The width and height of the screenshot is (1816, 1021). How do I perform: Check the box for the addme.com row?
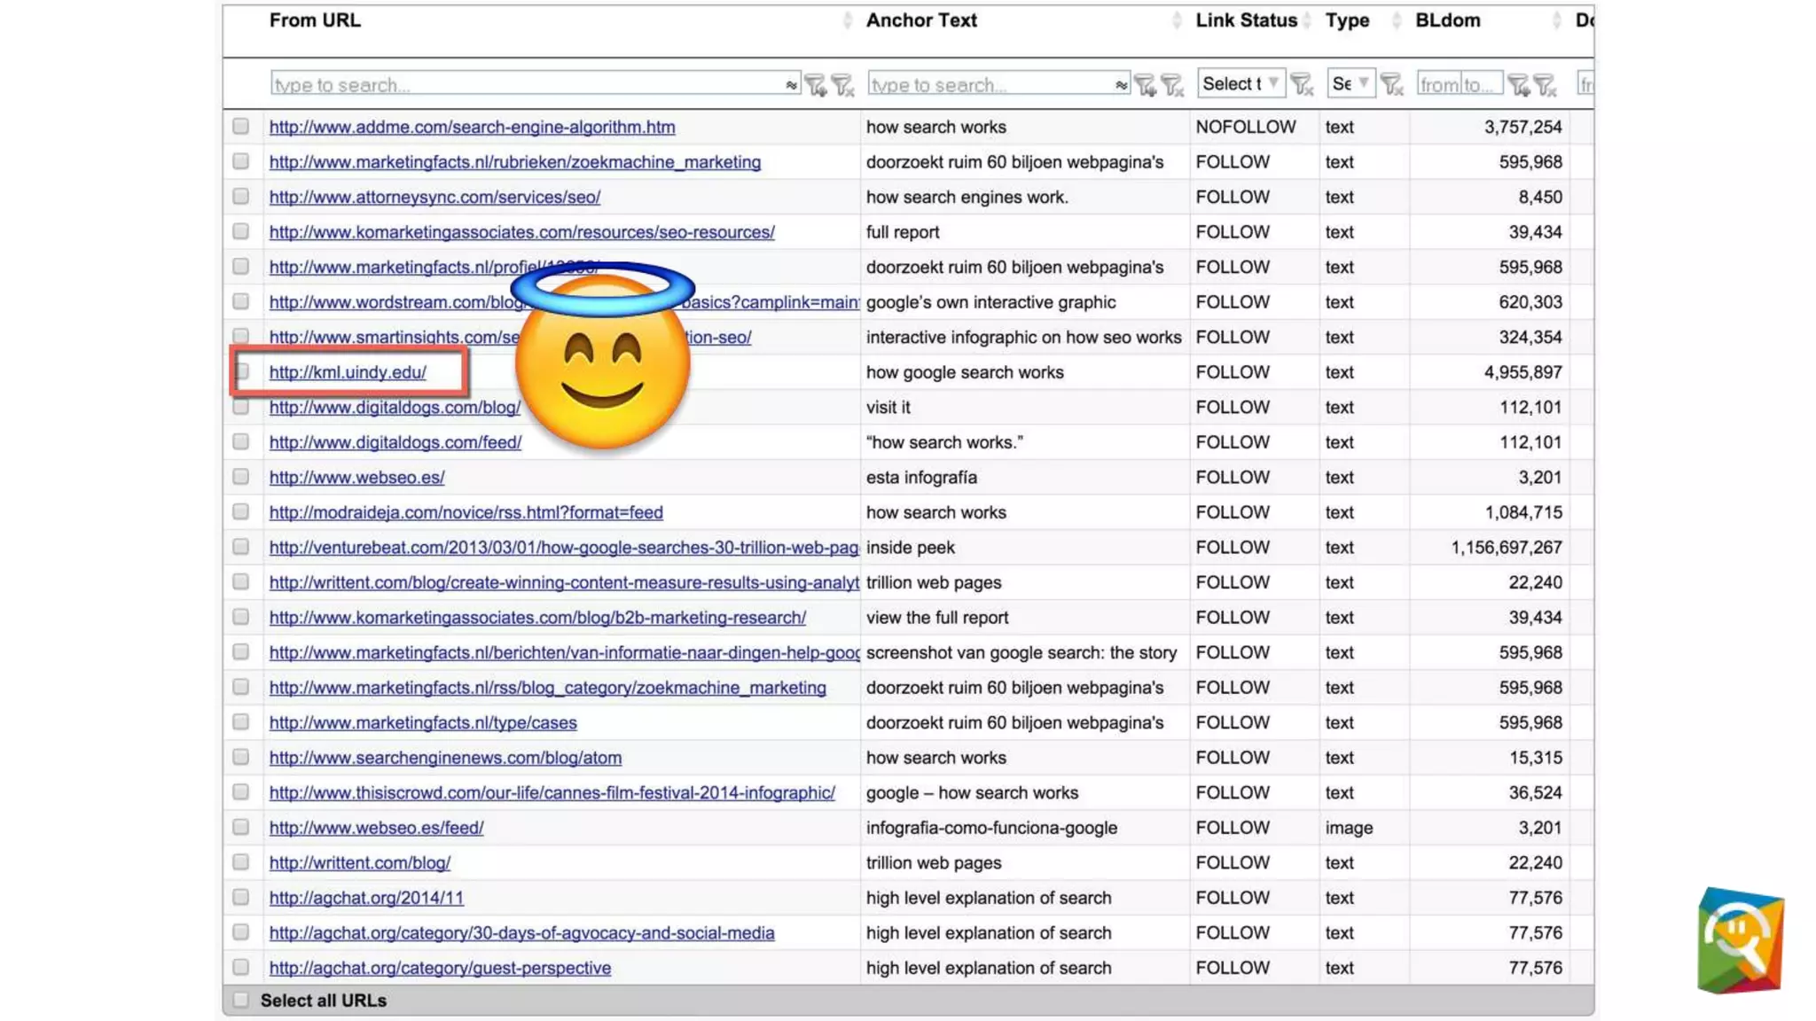tap(240, 127)
